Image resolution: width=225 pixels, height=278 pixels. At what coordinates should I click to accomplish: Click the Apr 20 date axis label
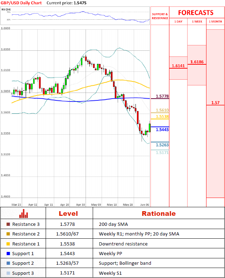tap(65, 205)
